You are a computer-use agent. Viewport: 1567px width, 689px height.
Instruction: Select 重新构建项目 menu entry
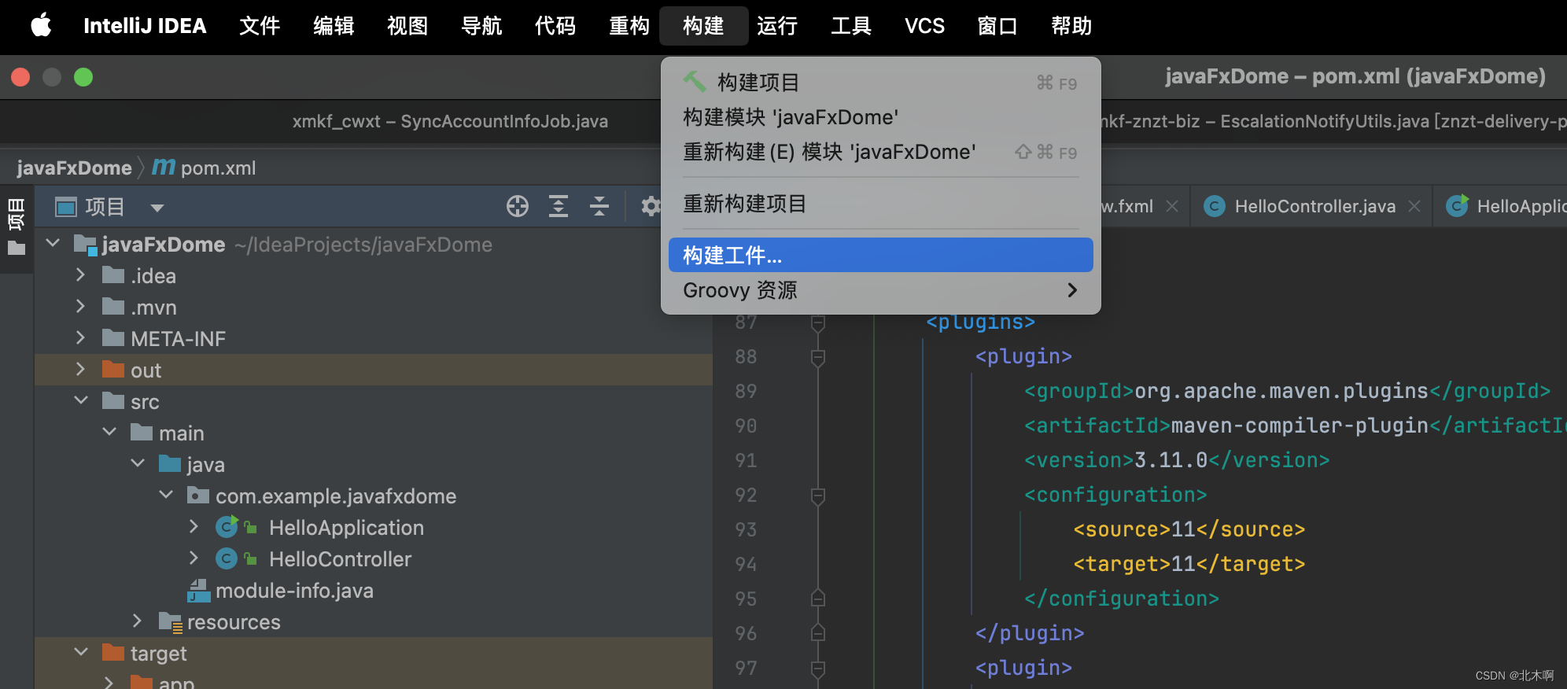click(880, 204)
